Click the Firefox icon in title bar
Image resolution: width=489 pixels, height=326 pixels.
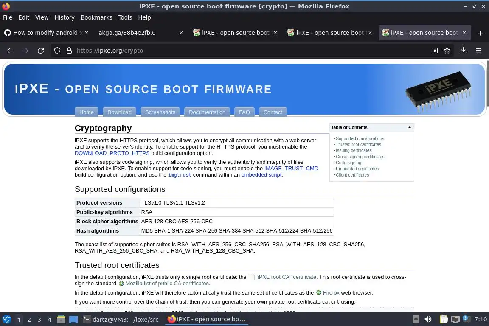(6, 6)
